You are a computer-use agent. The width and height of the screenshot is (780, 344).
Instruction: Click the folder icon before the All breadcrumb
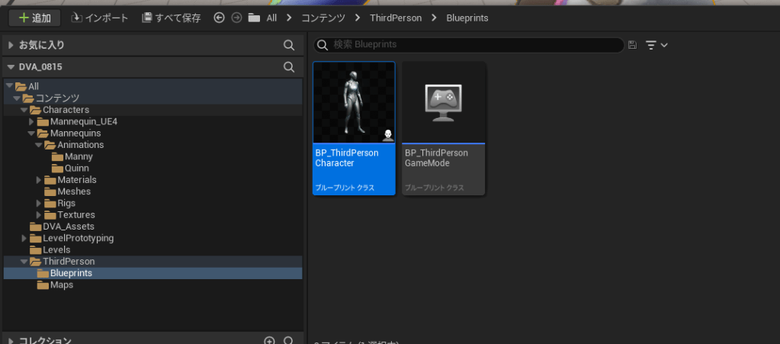pos(254,18)
